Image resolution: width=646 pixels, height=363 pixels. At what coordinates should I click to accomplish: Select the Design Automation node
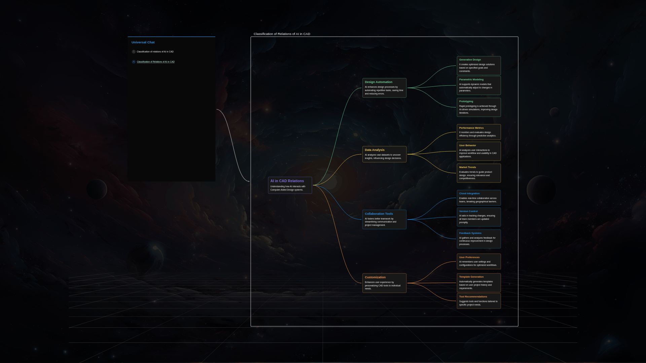(x=384, y=88)
